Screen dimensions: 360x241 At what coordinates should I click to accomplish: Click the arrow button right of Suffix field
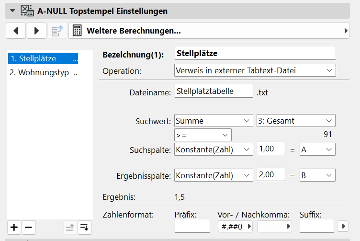(343, 226)
